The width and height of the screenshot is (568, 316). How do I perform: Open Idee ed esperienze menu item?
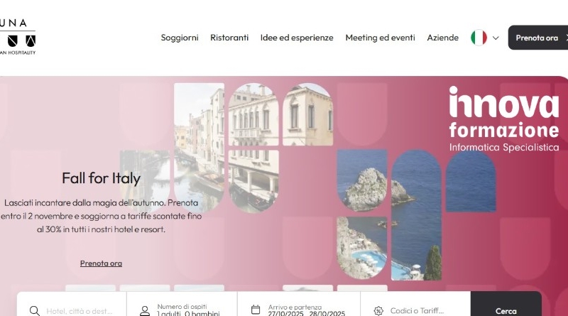click(x=297, y=38)
